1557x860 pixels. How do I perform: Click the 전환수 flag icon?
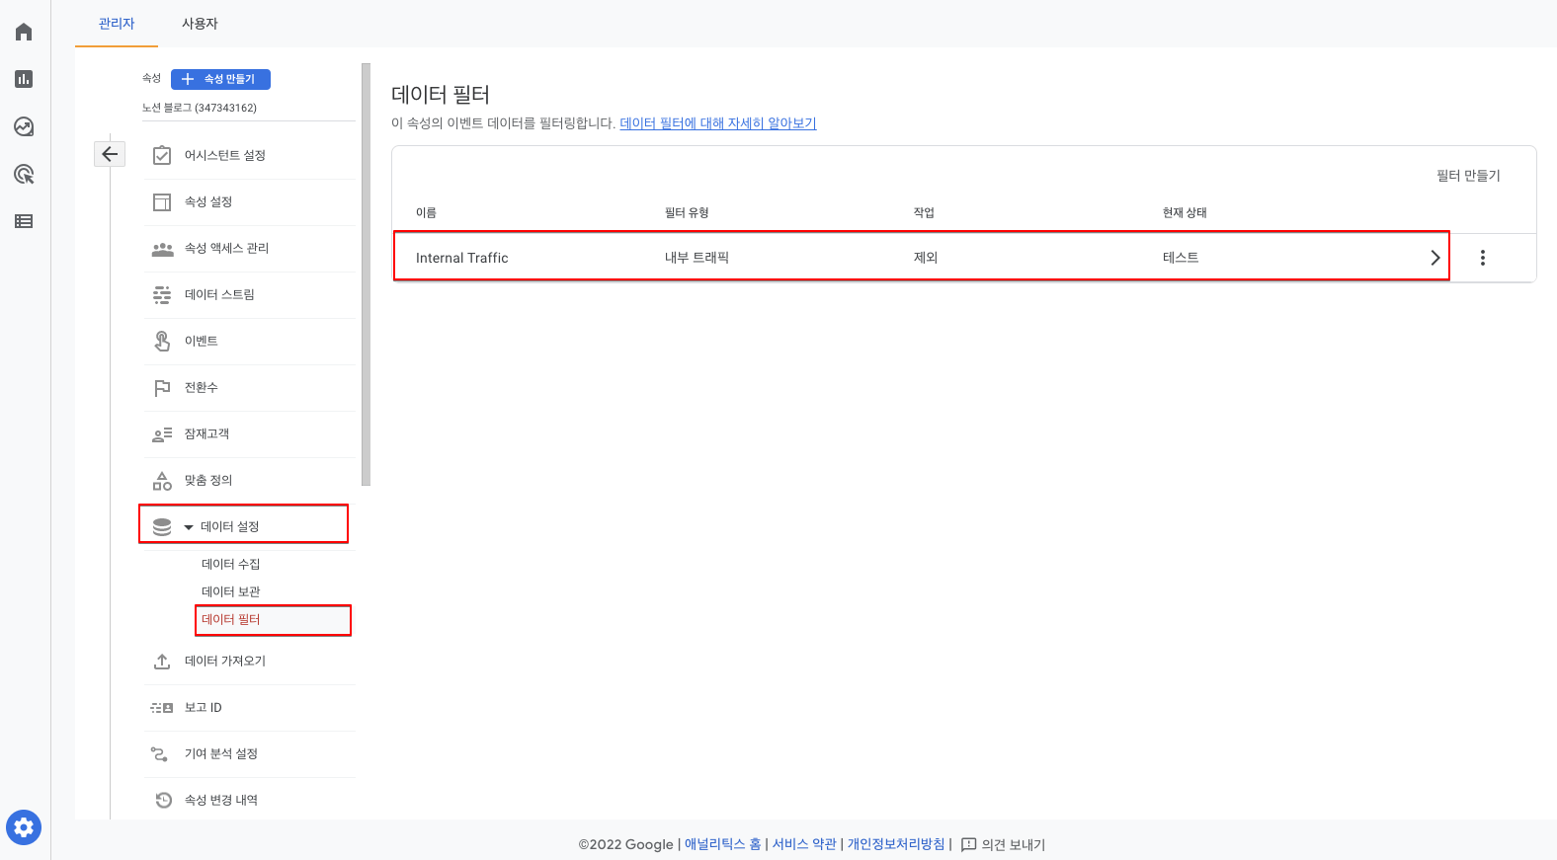click(x=162, y=388)
